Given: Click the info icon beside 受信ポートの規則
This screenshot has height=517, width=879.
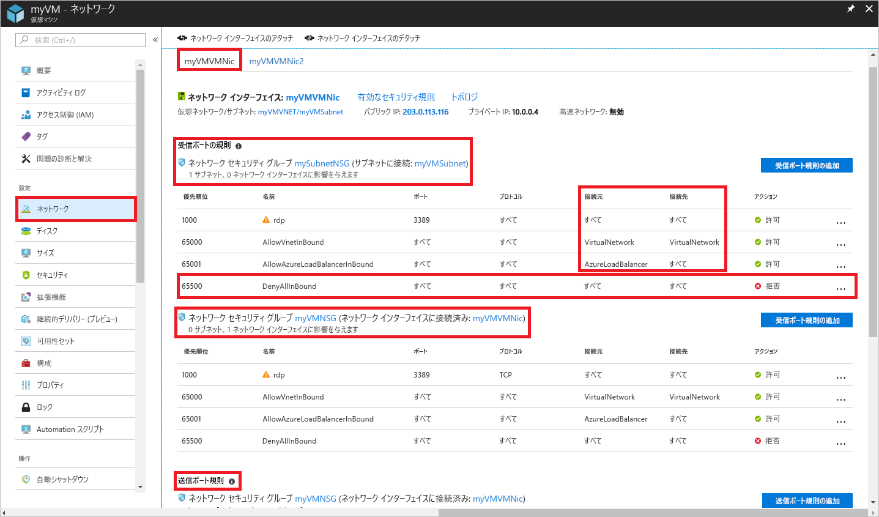Looking at the screenshot, I should [239, 146].
